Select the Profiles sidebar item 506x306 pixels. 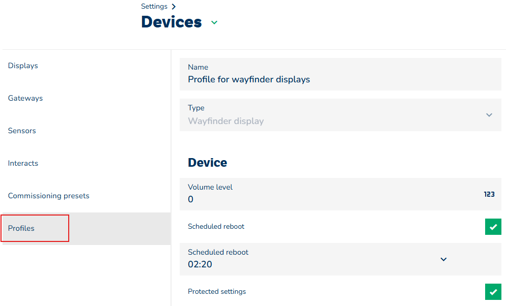21,228
